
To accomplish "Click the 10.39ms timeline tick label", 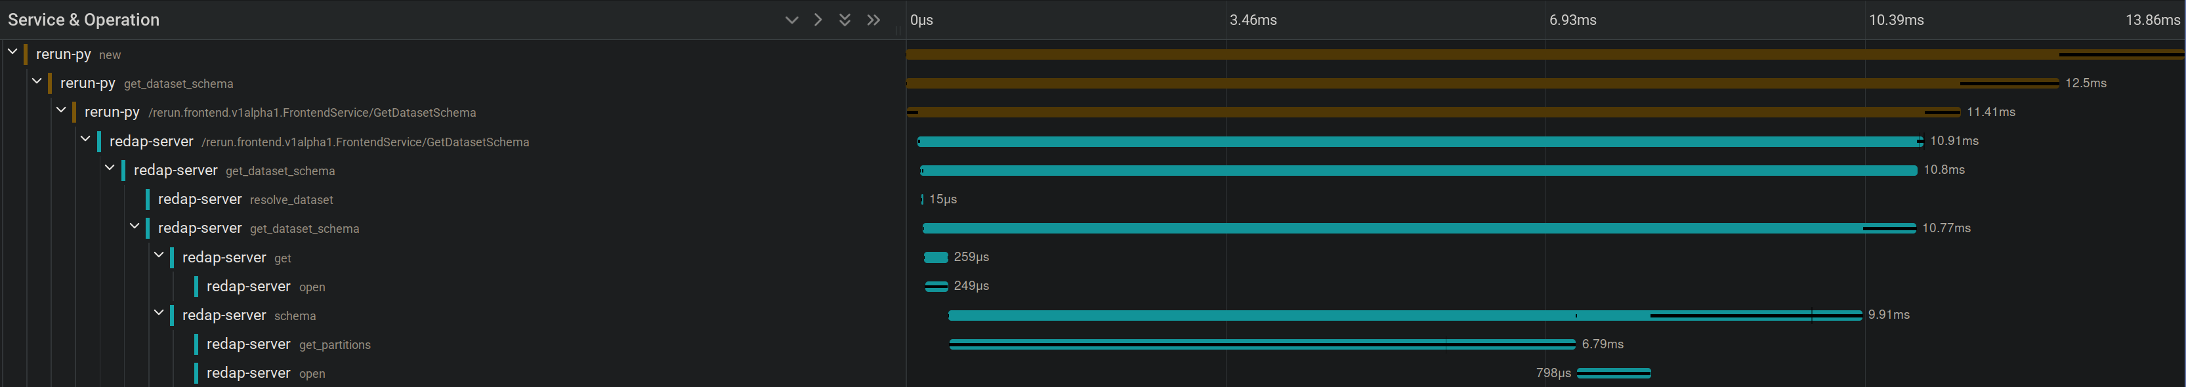I will [1896, 20].
